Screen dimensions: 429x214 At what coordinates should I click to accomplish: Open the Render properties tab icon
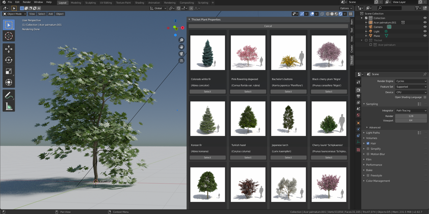358,90
